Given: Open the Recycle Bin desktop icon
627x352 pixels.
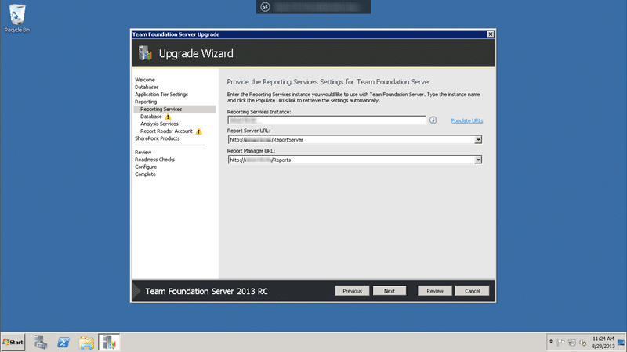Looking at the screenshot, I should tap(16, 18).
